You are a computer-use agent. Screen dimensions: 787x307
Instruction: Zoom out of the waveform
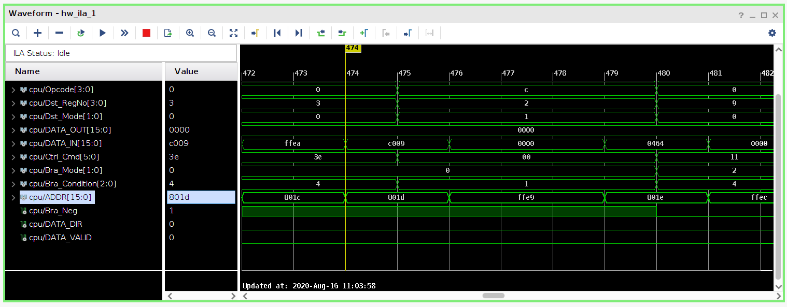(x=212, y=33)
